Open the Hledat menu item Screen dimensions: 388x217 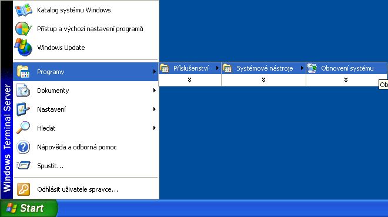tap(86, 128)
